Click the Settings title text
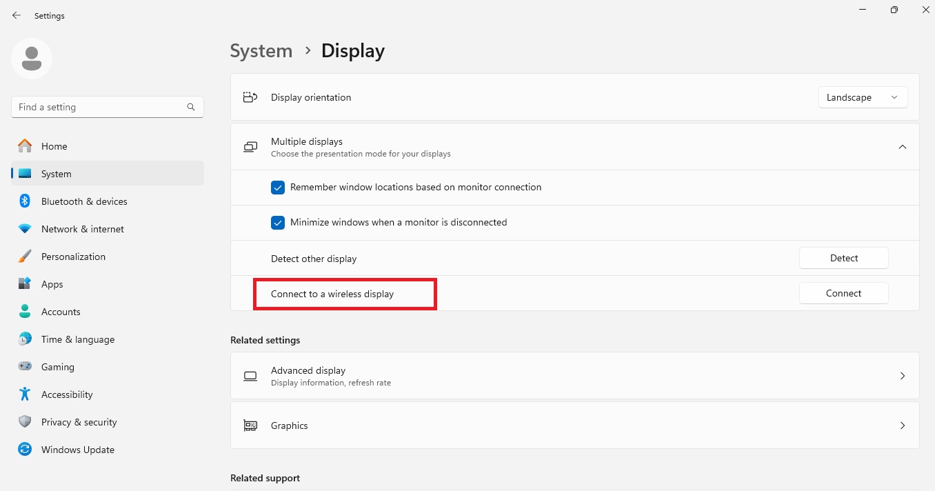Screen dimensions: 935x491 point(50,16)
